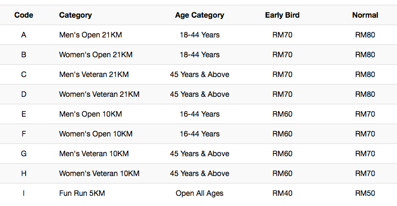Click RM40 early bird price for Fun Run
The width and height of the screenshot is (397, 206).
click(282, 193)
